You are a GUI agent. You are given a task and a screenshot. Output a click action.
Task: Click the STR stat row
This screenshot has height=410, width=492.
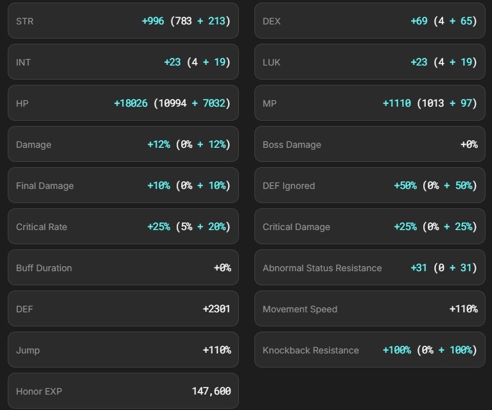(123, 21)
